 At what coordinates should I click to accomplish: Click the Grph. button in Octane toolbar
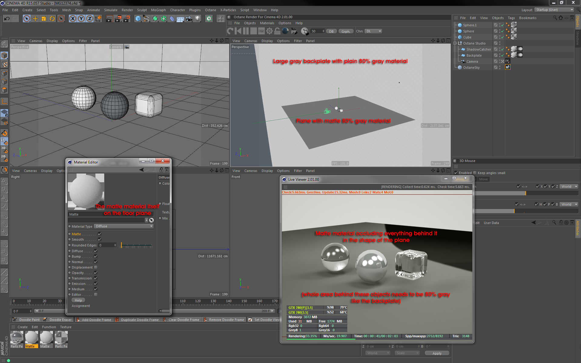click(x=346, y=31)
